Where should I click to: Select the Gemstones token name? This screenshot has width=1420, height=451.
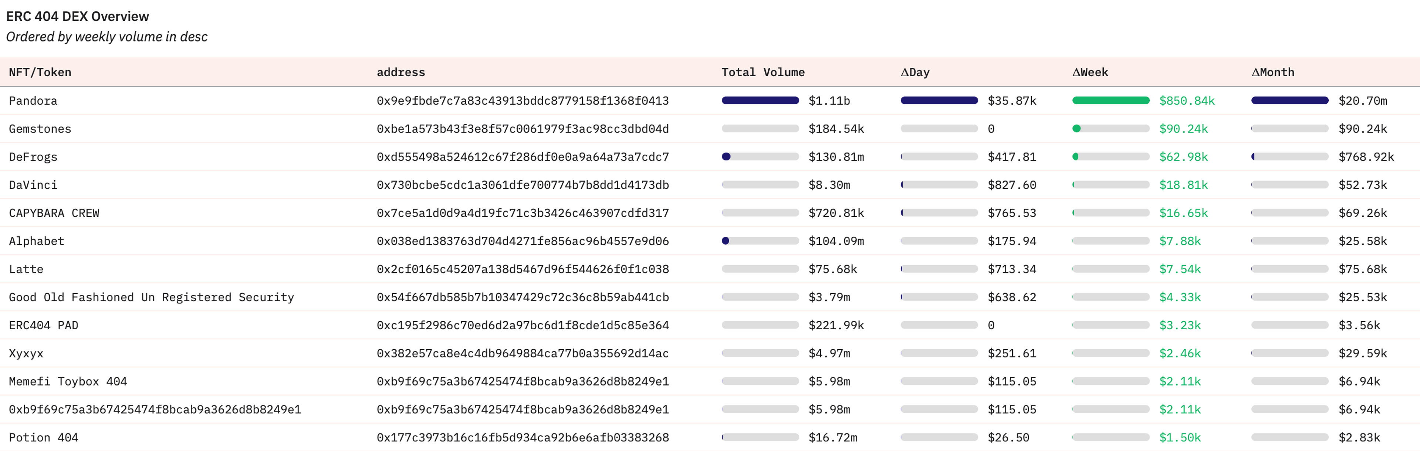(x=40, y=128)
